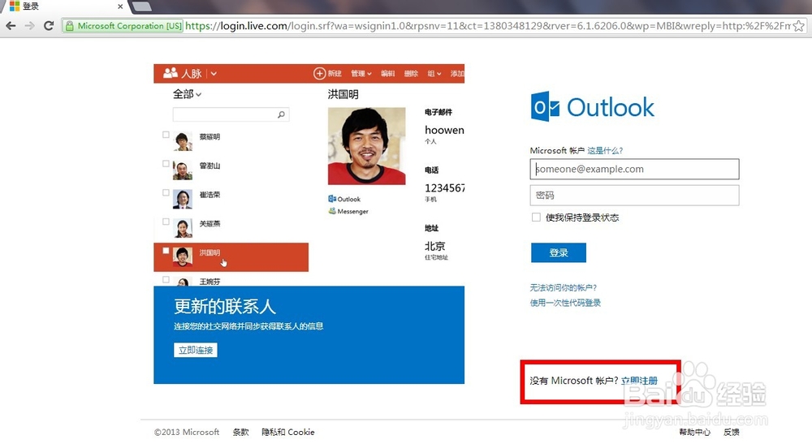
Task: Click the 反馈 footer link
Action: coord(732,432)
